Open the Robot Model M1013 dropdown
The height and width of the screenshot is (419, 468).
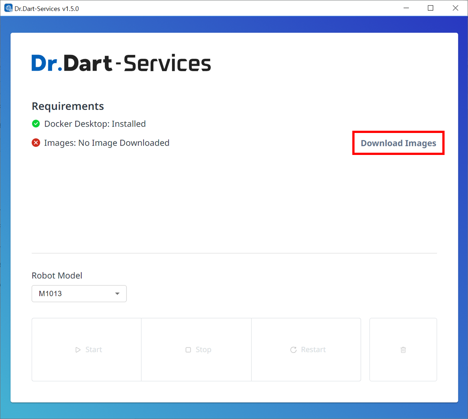click(x=79, y=293)
